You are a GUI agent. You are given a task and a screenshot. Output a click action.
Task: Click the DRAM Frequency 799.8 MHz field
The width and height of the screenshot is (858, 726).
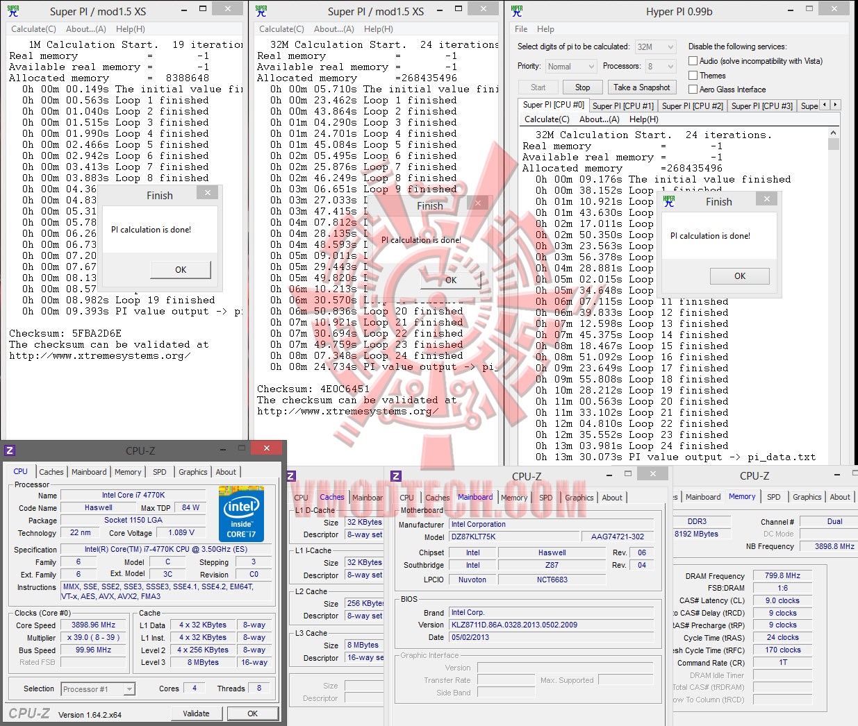pyautogui.click(x=782, y=575)
